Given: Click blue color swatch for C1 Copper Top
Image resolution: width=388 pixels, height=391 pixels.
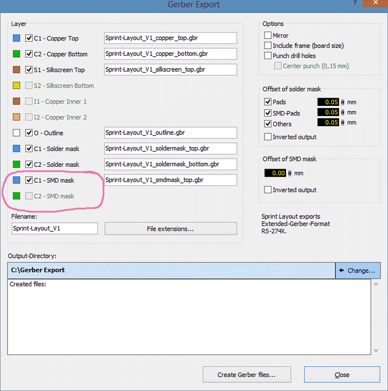Looking at the screenshot, I should [x=16, y=38].
